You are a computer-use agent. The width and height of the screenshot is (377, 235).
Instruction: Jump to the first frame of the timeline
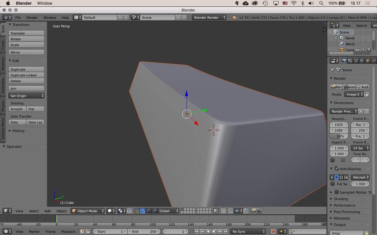(x=196, y=231)
